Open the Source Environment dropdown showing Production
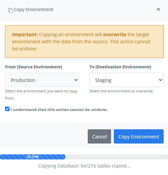Image resolution: width=168 pixels, height=175 pixels. click(42, 80)
